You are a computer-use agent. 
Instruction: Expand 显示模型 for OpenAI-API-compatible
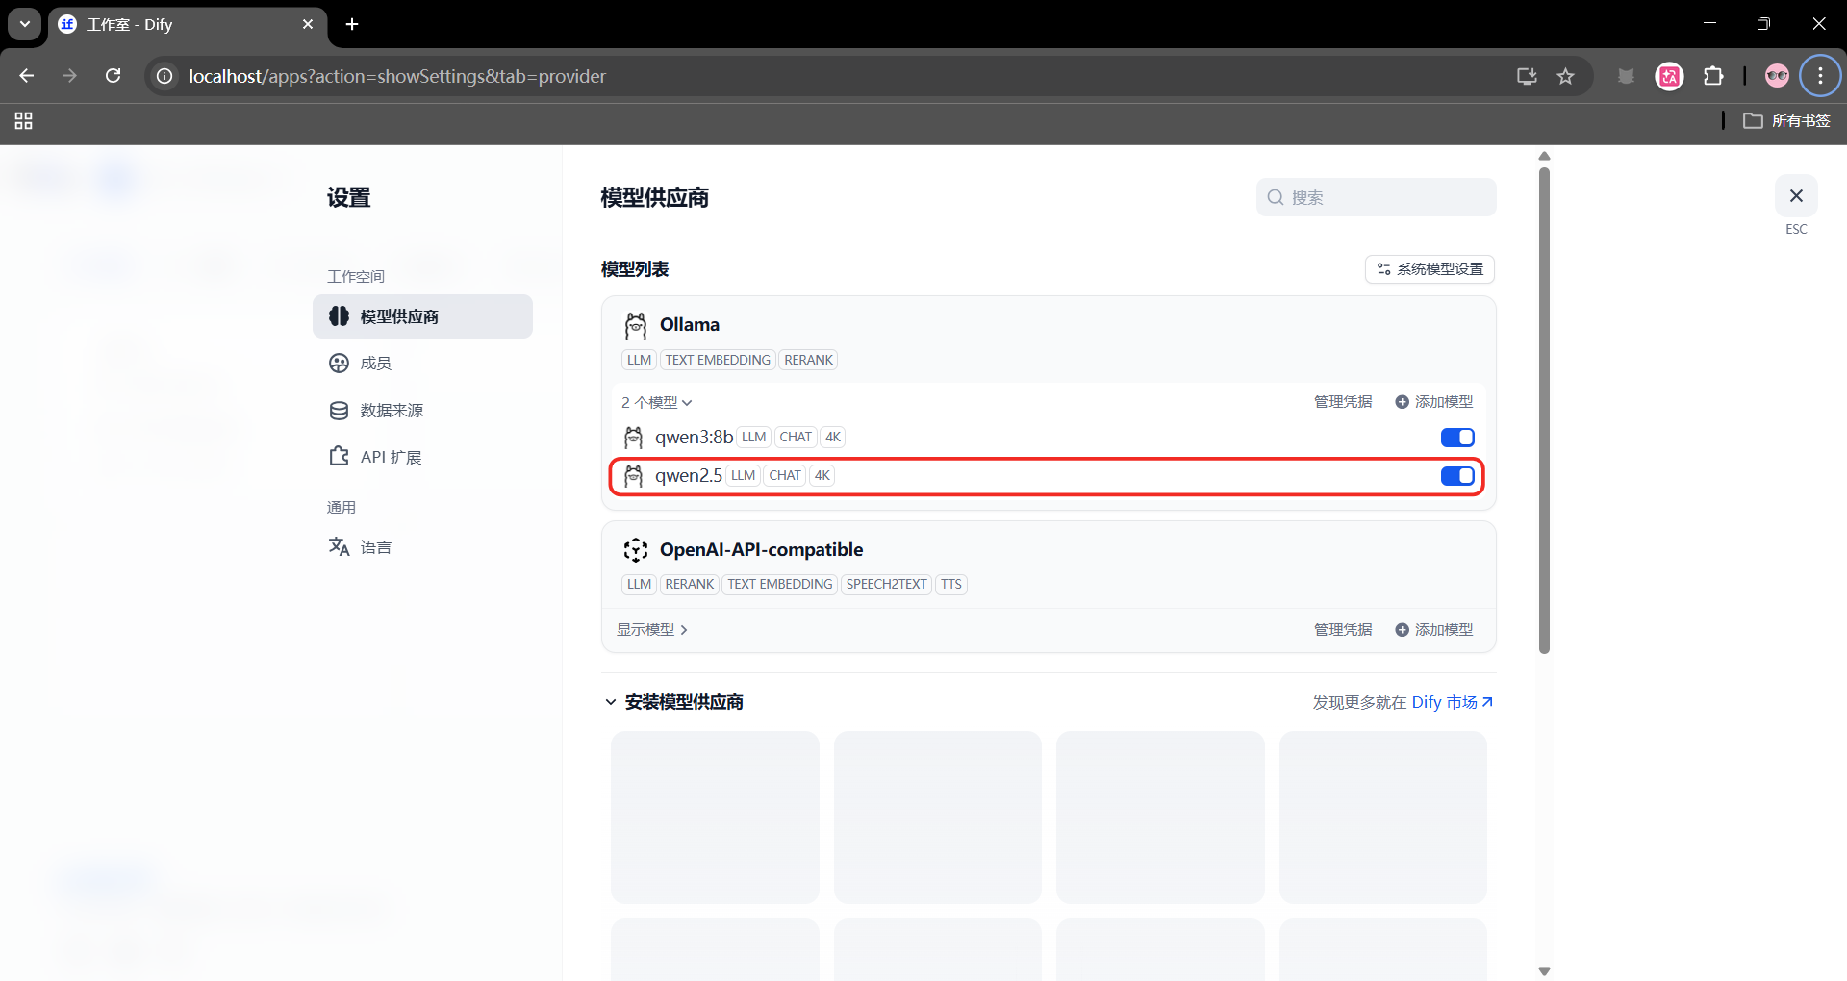(652, 630)
